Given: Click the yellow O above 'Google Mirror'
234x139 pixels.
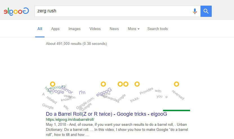Looking at the screenshot, I should (x=53, y=84).
